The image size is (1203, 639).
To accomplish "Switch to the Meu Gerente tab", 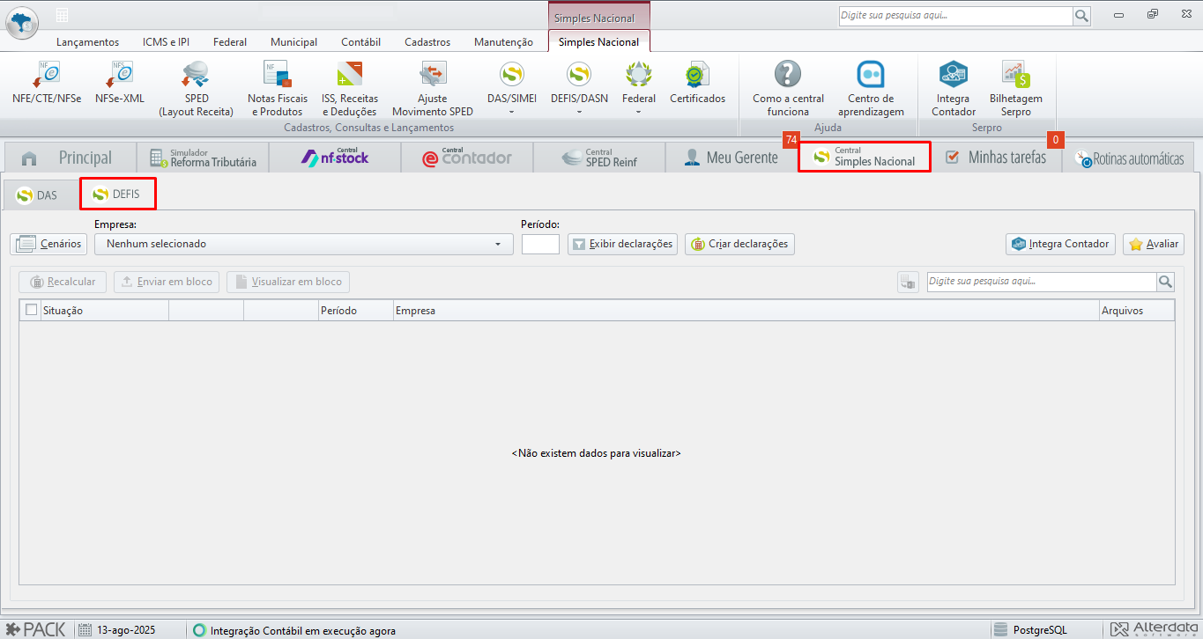I will (731, 158).
